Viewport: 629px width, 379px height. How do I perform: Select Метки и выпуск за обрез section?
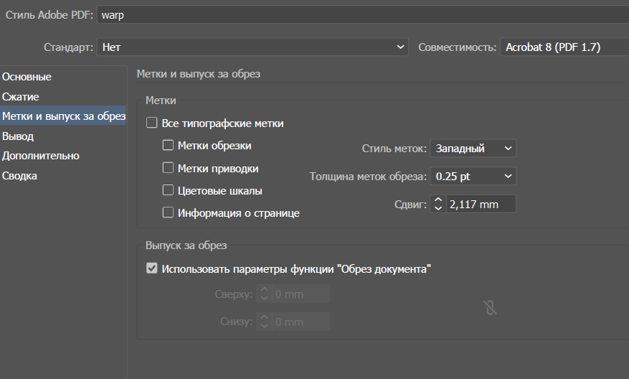pyautogui.click(x=63, y=116)
